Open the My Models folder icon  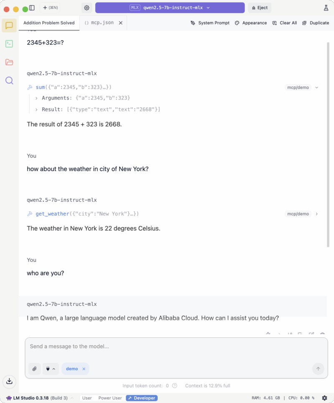[x=9, y=62]
